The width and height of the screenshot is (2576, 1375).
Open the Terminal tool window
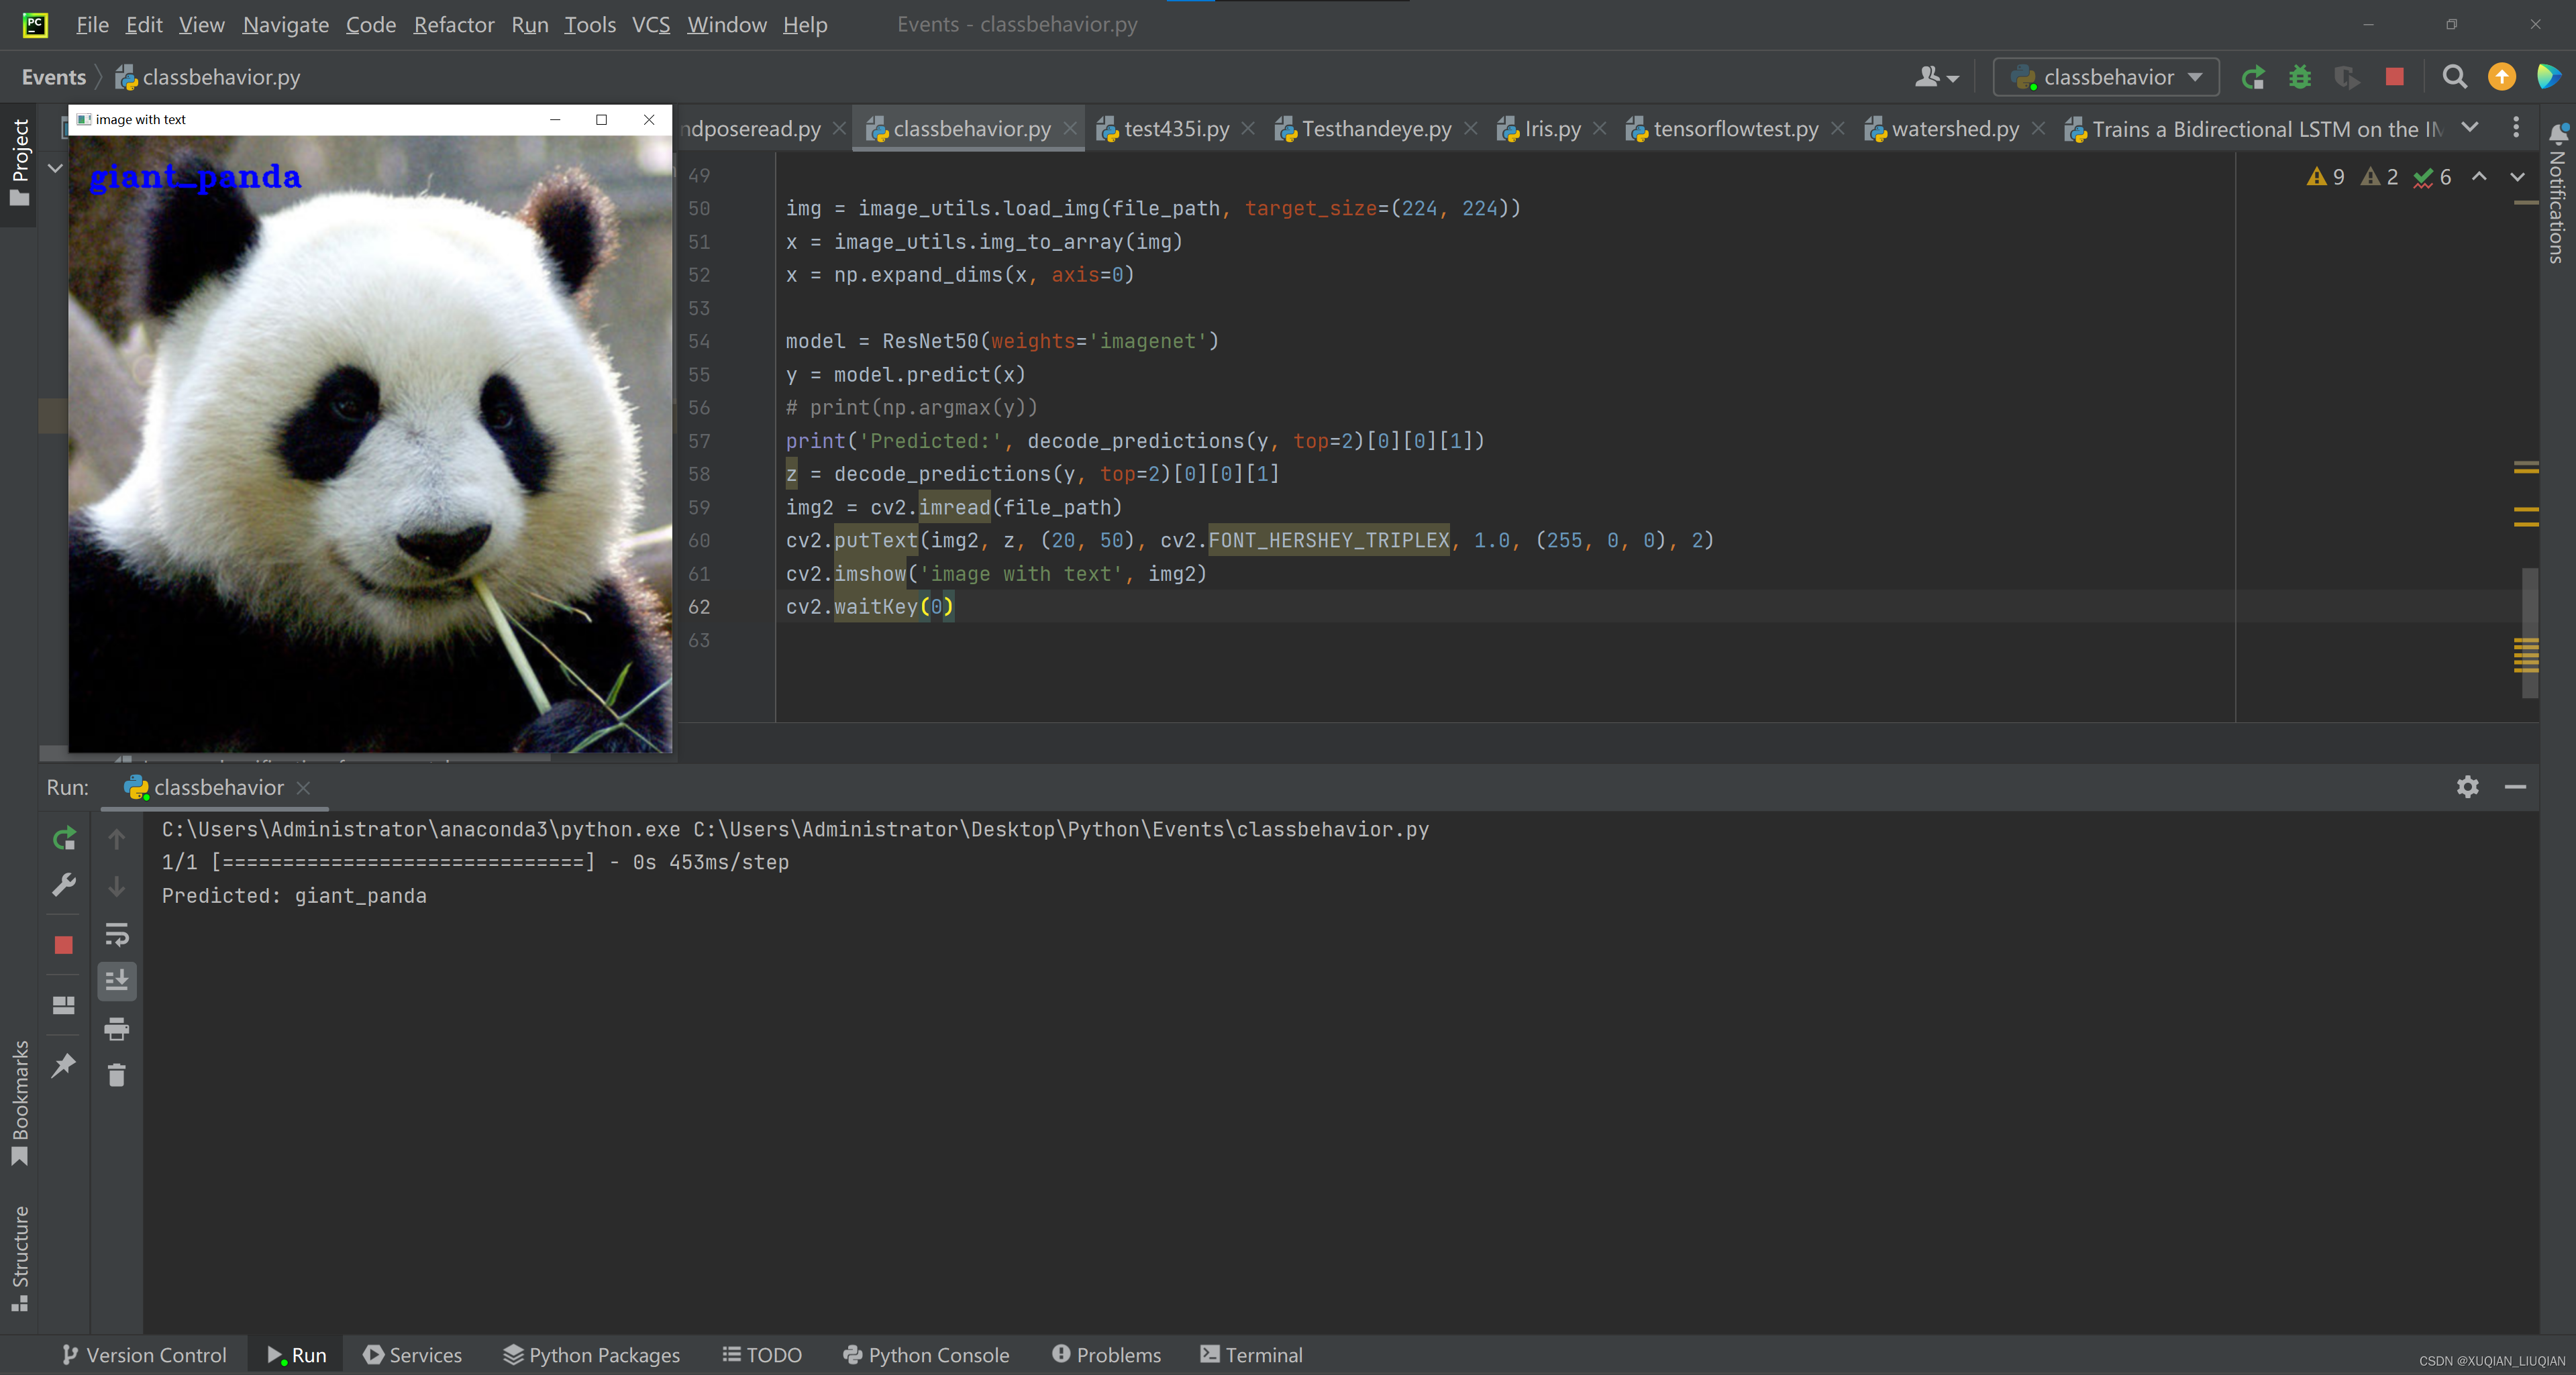1251,1355
